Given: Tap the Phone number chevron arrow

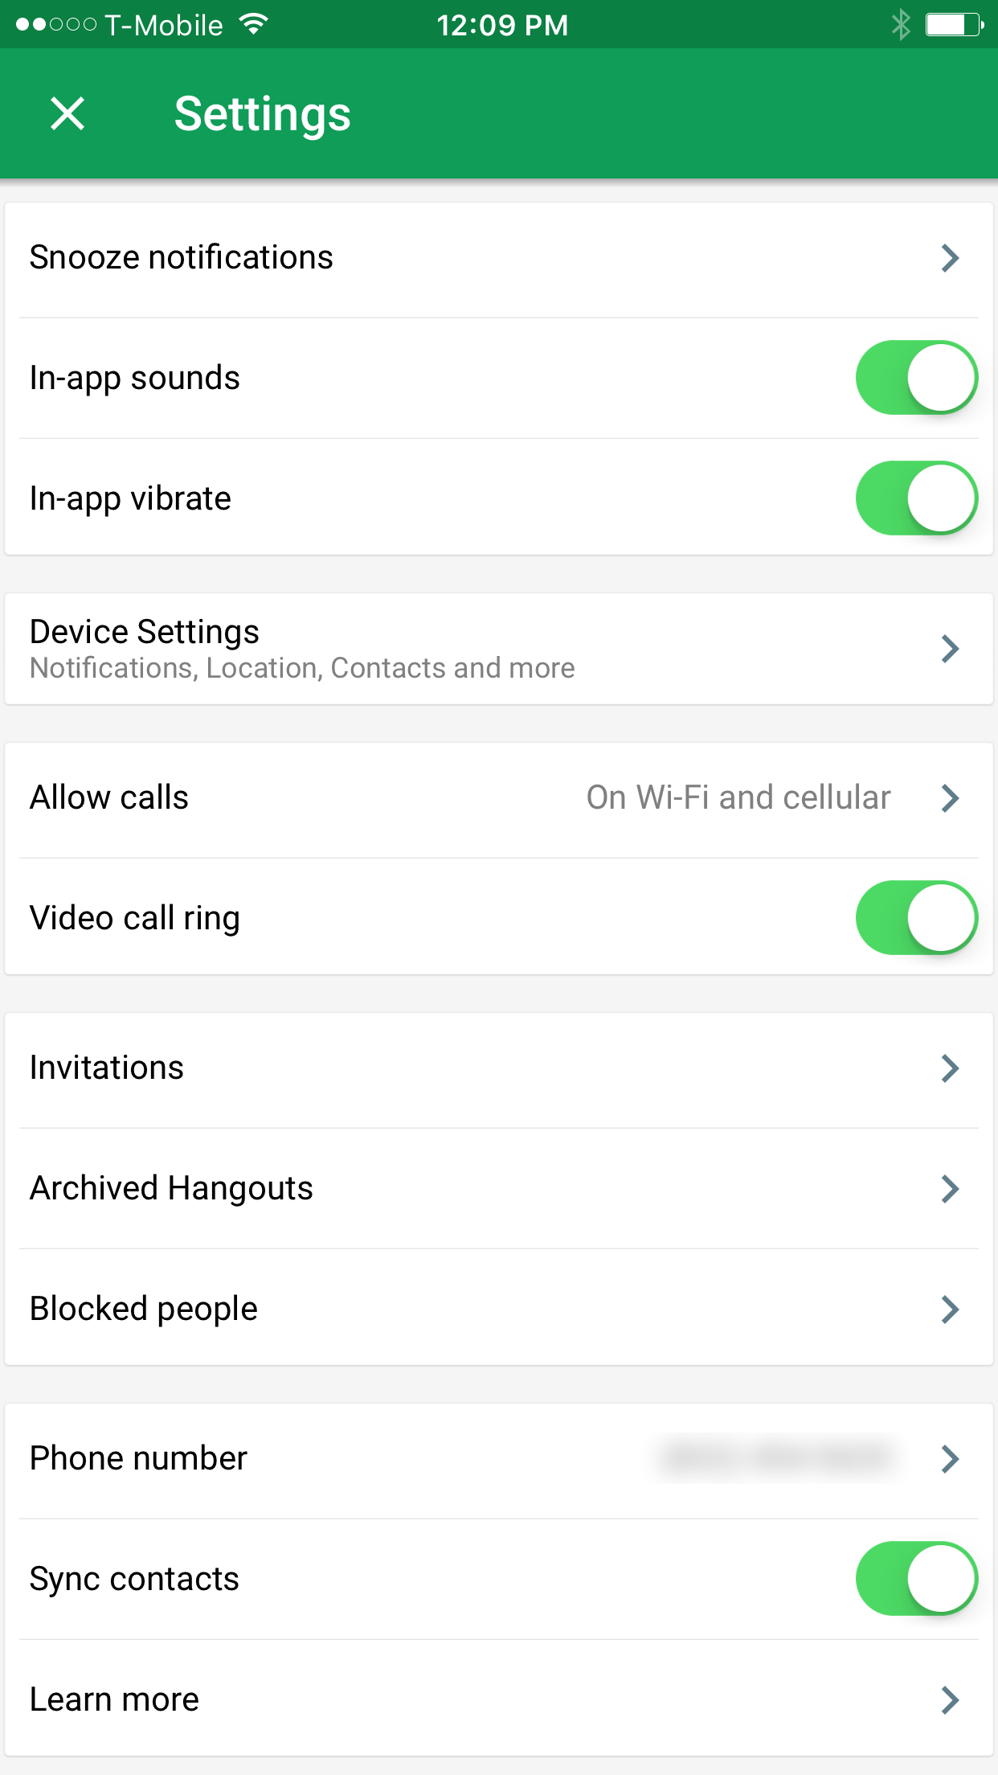Looking at the screenshot, I should pos(951,1459).
